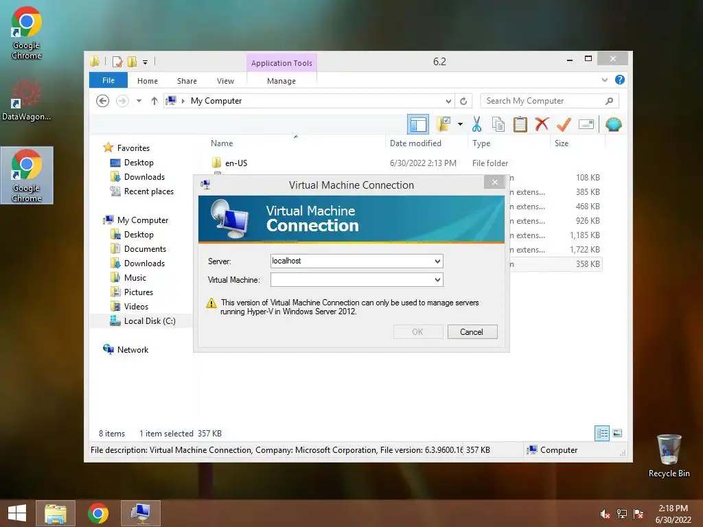Click the Cut scissors icon
This screenshot has width=703, height=527.
tap(476, 124)
